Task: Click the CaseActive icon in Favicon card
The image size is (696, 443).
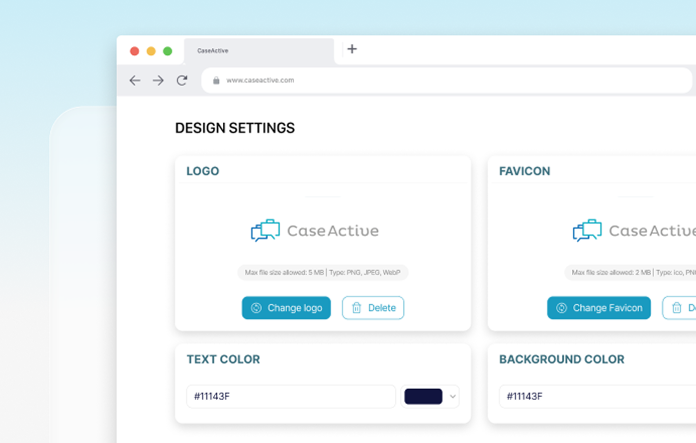Action: [587, 231]
